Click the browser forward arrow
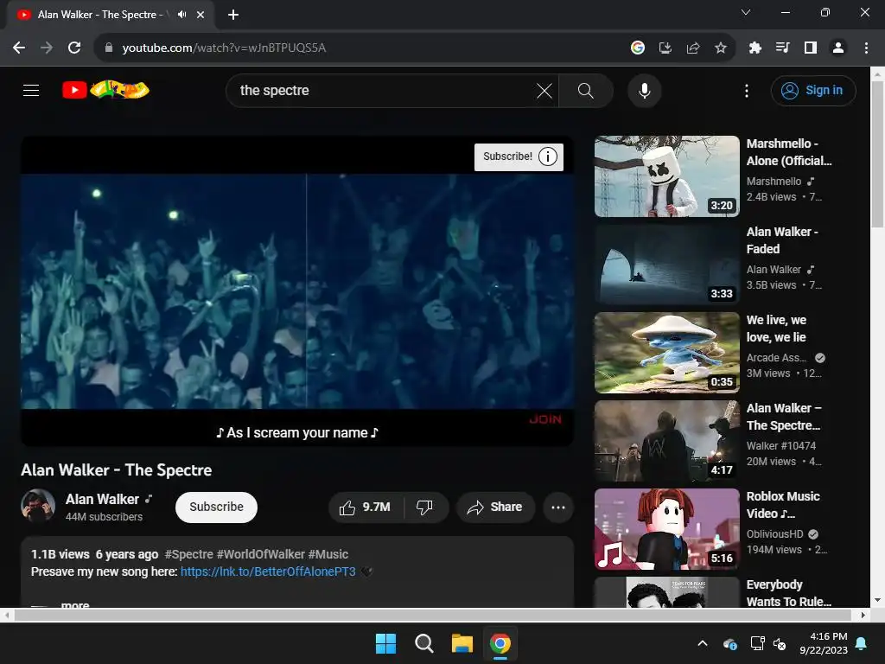 point(47,48)
